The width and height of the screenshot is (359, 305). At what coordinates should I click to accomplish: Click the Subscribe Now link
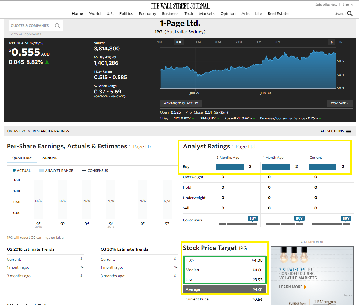326,5
